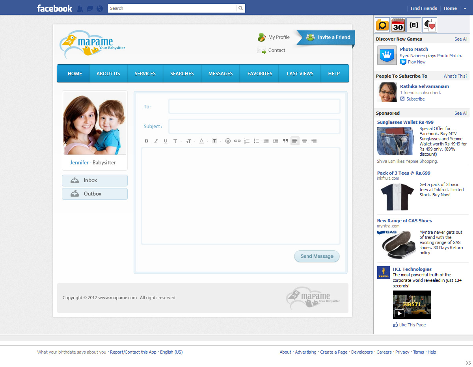
Task: Create a numbered list in the editor
Action: [247, 141]
